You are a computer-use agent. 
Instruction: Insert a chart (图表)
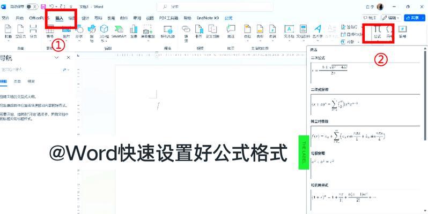pyautogui.click(x=134, y=32)
